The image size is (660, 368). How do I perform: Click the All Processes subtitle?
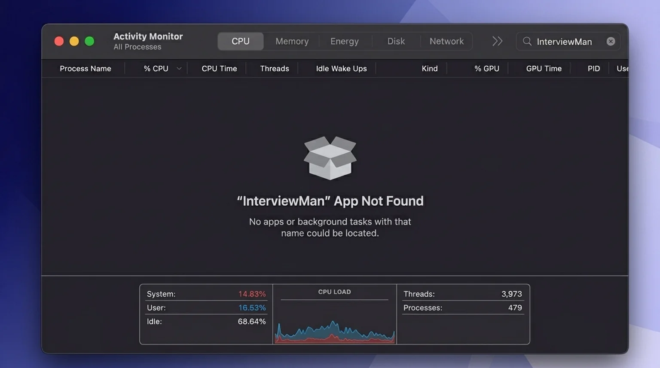(x=137, y=47)
